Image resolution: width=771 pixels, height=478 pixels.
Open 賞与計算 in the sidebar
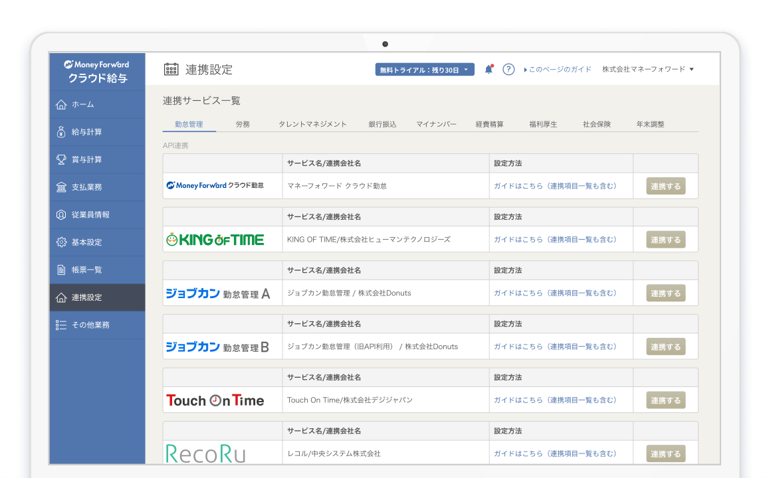point(97,159)
